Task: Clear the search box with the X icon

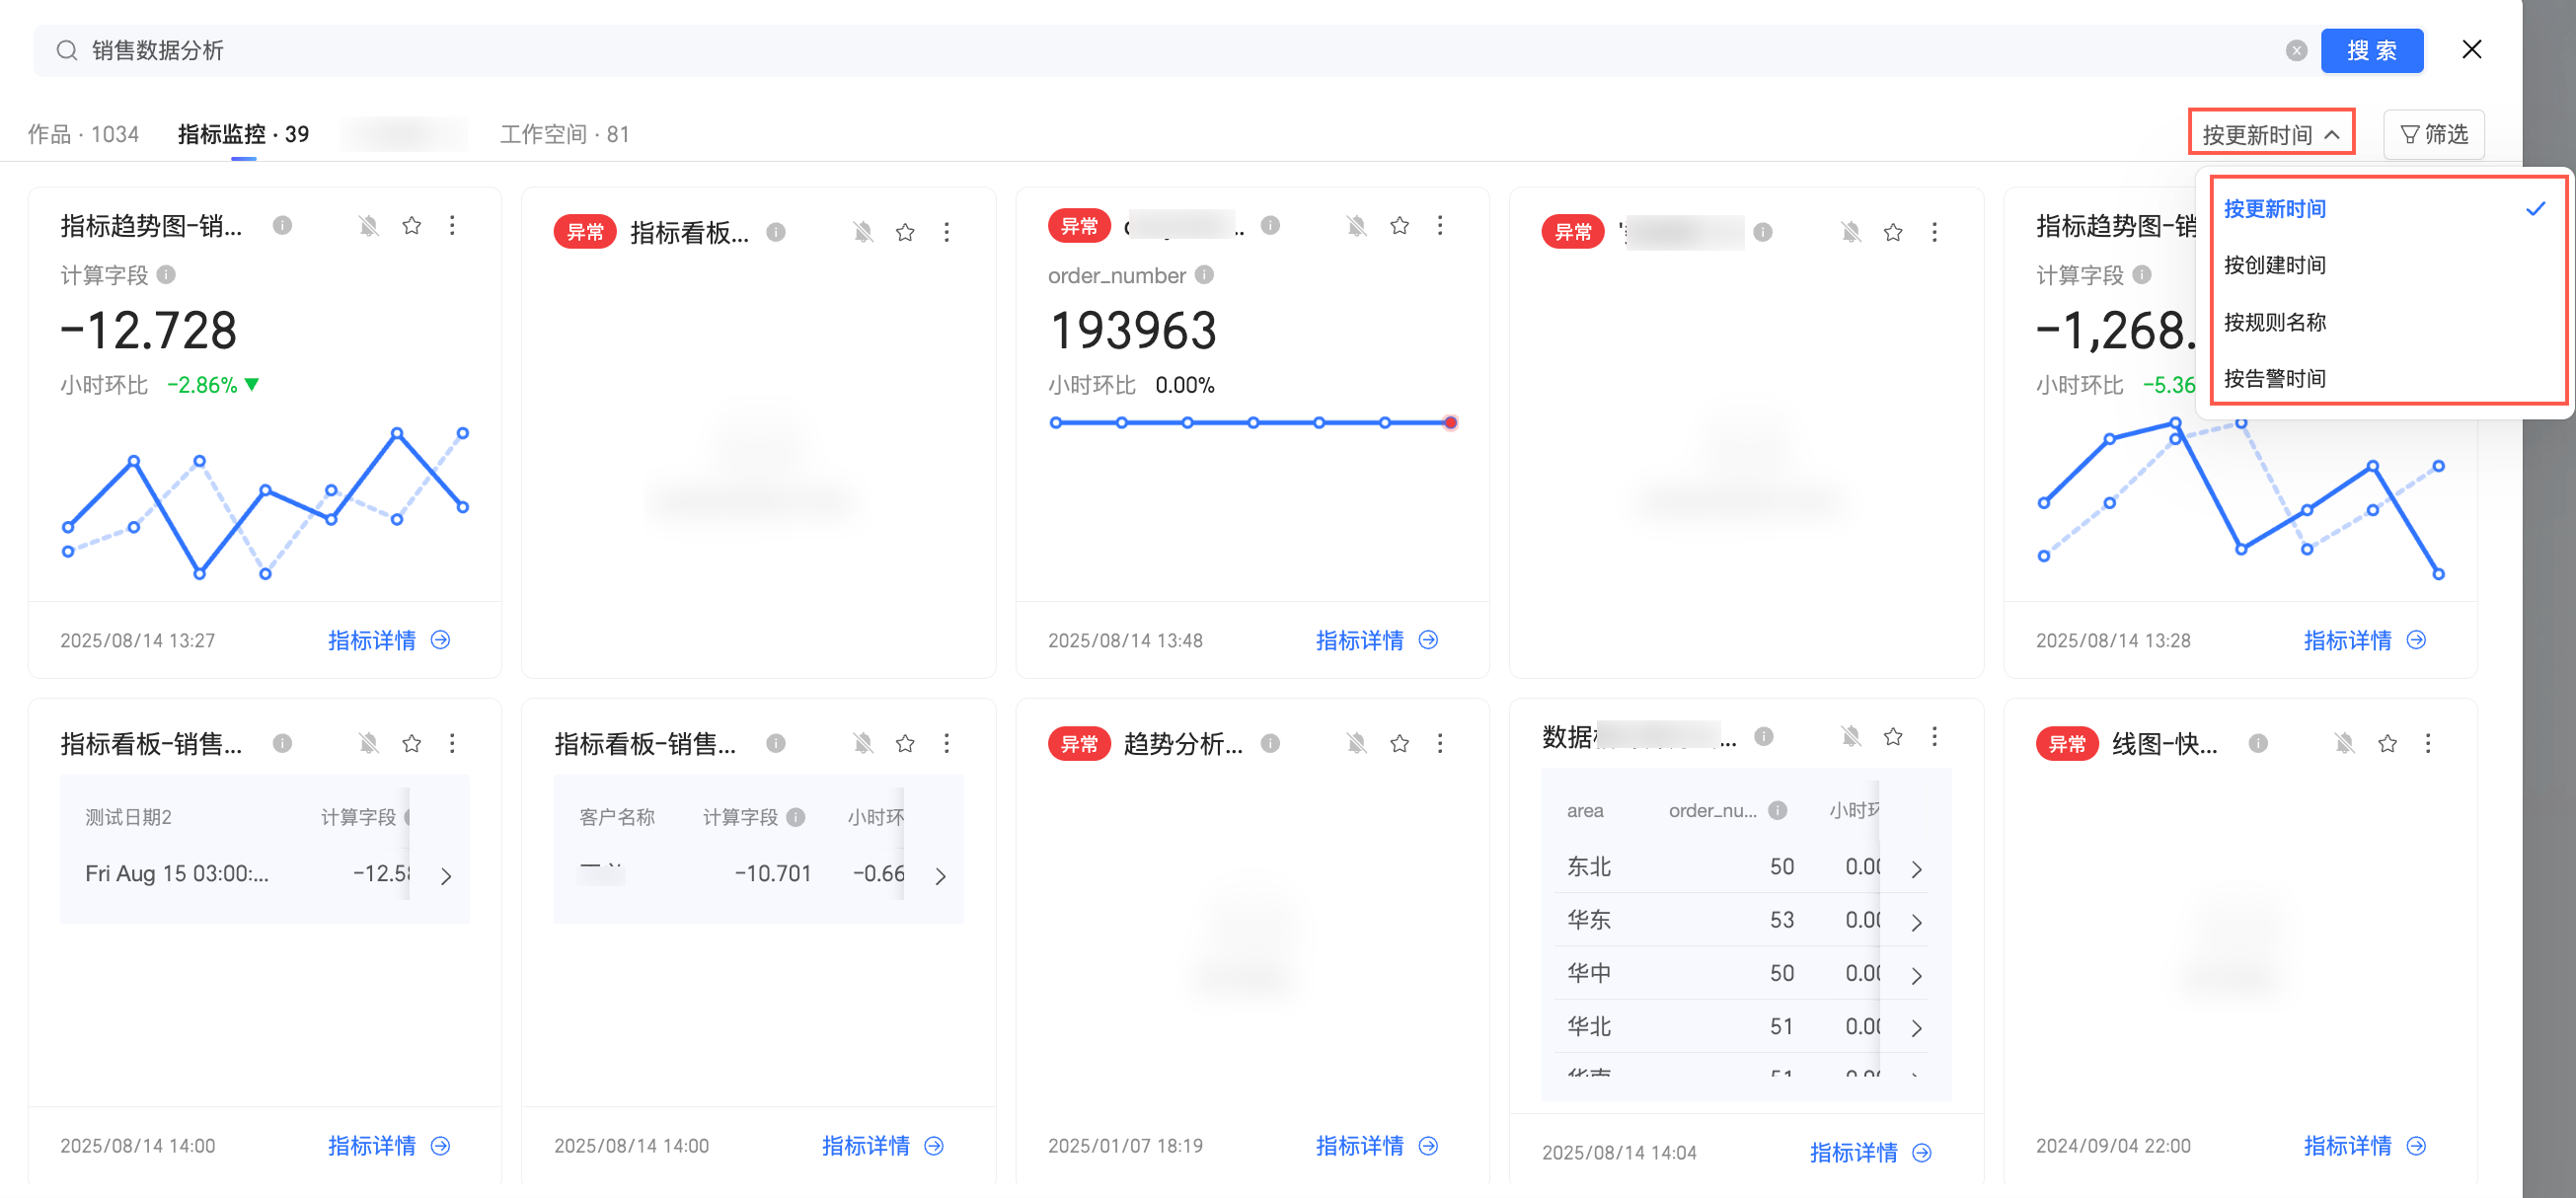Action: (x=2296, y=51)
